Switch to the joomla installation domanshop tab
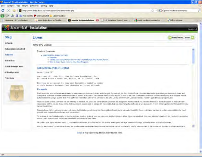Screen dimensions: 202x157 [149, 20]
